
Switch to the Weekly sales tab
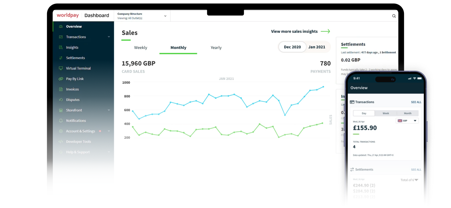[140, 48]
